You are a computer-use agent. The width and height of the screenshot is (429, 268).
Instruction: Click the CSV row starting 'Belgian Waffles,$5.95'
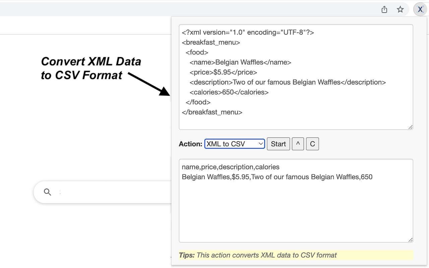click(x=277, y=177)
